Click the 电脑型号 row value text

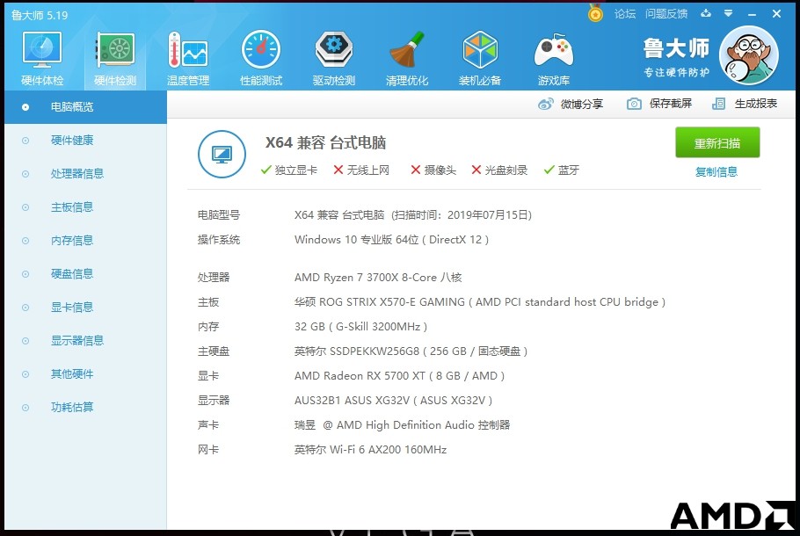click(x=413, y=215)
